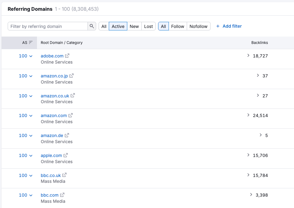Select the Active filter toggle
The height and width of the screenshot is (208, 294).
118,26
